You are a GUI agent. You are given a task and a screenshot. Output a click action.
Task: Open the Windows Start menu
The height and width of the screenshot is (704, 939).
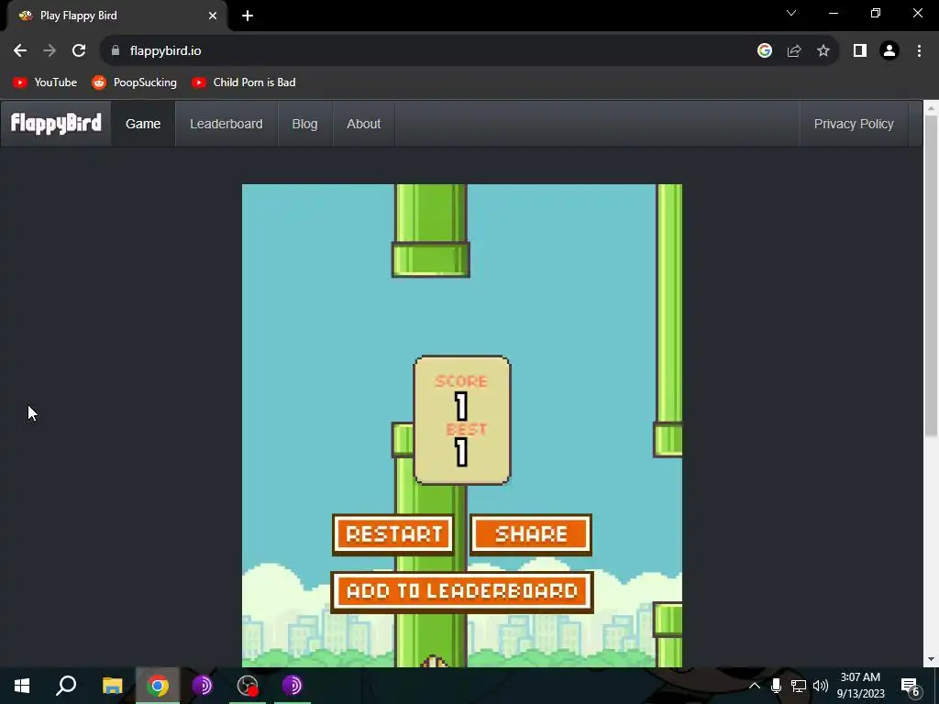[x=22, y=686]
